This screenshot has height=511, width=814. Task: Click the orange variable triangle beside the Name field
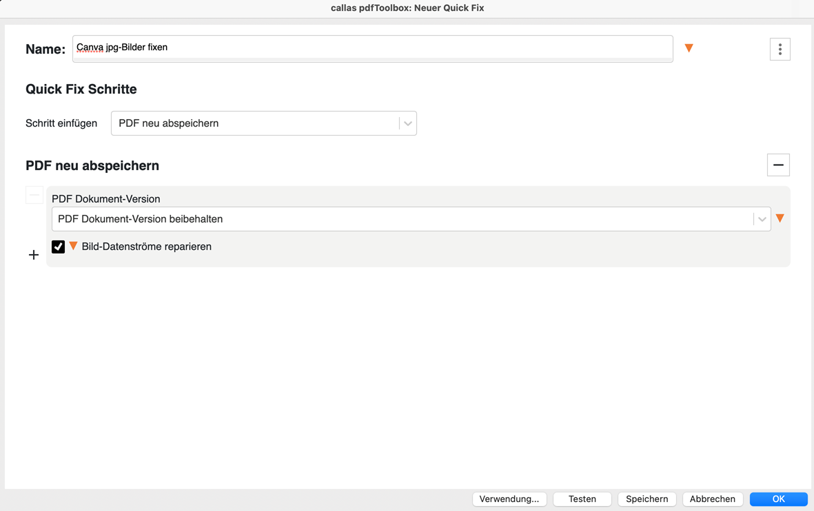689,48
